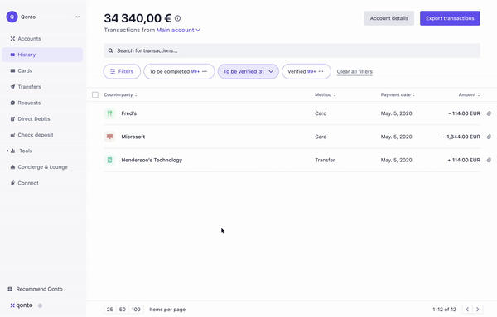Open the Henderson's Technology transaction

[x=292, y=161]
